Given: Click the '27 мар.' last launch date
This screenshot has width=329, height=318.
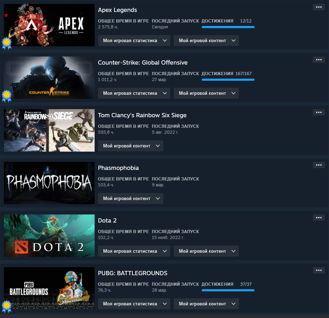Looking at the screenshot, I should (159, 80).
